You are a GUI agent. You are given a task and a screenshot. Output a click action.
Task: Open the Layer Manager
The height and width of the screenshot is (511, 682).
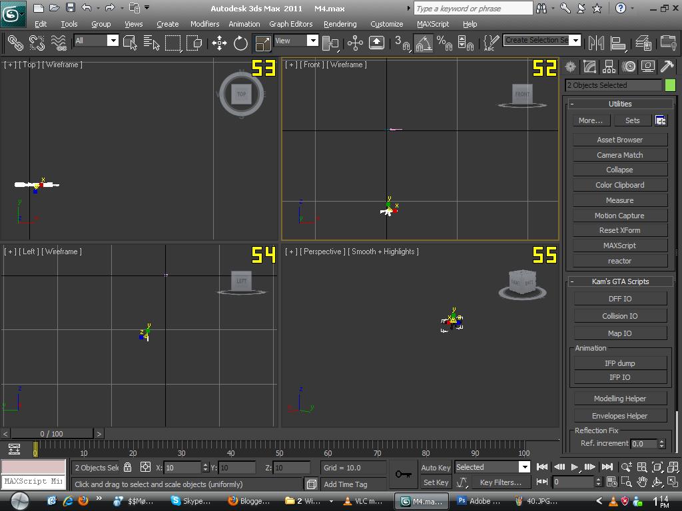643,43
